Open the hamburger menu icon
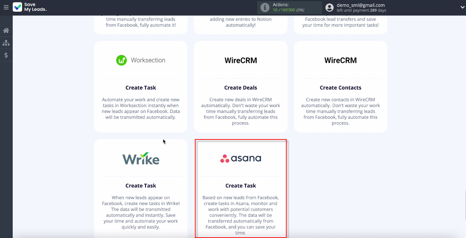The image size is (466, 238). click(6, 7)
